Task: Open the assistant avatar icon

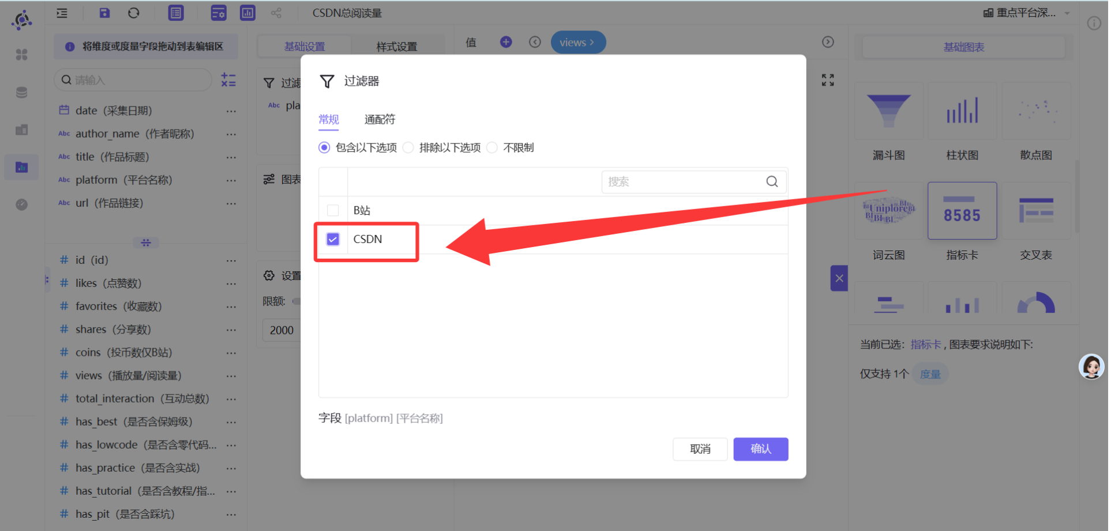Action: click(1091, 366)
